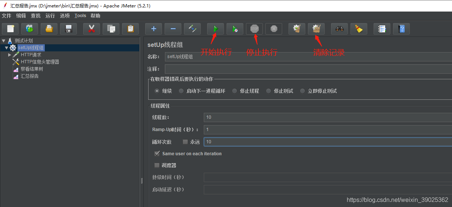Select 立即停止测试 radio button
The width and height of the screenshot is (452, 207).
pos(302,91)
